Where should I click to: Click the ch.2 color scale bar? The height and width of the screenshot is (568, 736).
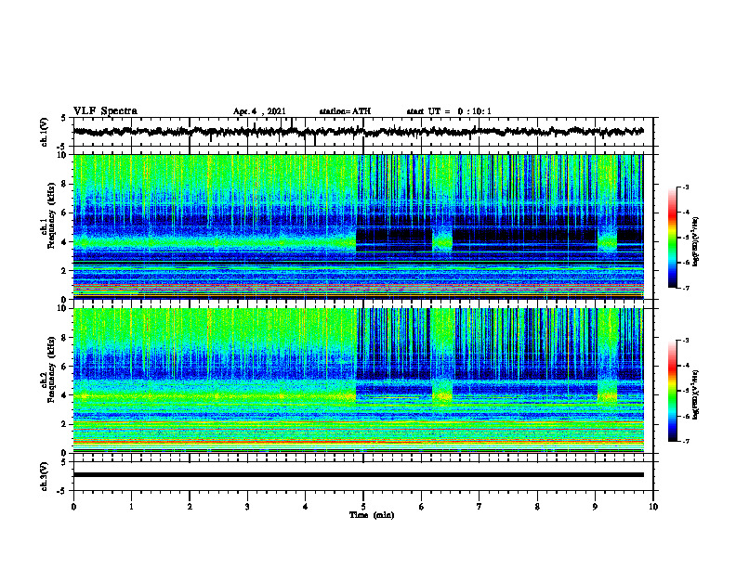[672, 391]
